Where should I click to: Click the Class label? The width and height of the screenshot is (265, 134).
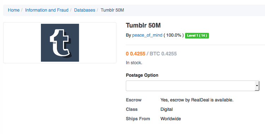132,109
